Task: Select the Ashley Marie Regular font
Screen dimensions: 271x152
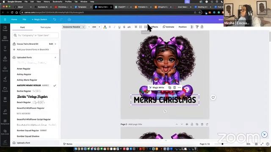Action: (27, 80)
